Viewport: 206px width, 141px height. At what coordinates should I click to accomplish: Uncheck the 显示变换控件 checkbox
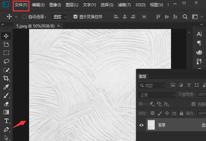point(76,17)
